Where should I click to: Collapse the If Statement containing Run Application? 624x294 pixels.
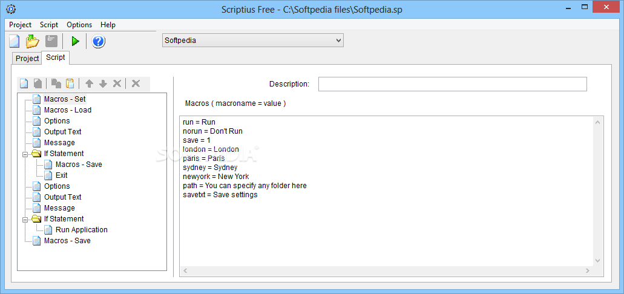(x=25, y=219)
